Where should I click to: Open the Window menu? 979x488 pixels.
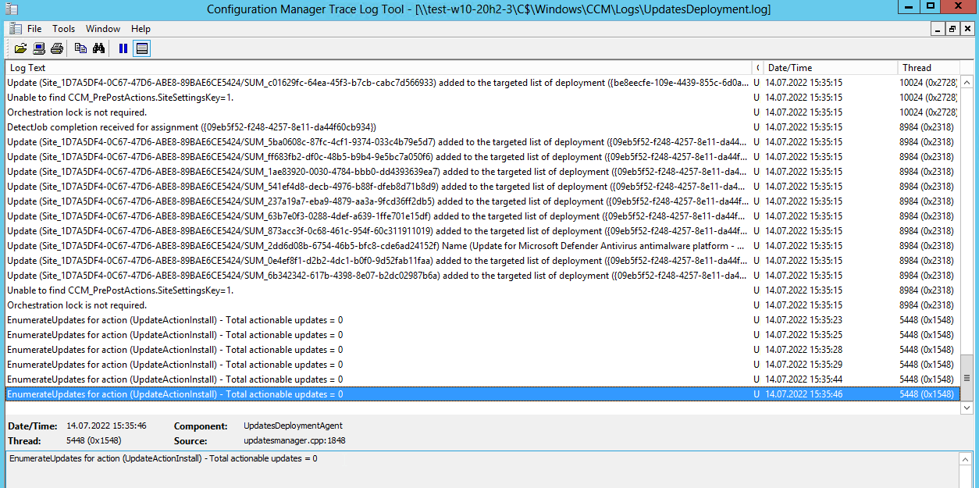coord(102,28)
